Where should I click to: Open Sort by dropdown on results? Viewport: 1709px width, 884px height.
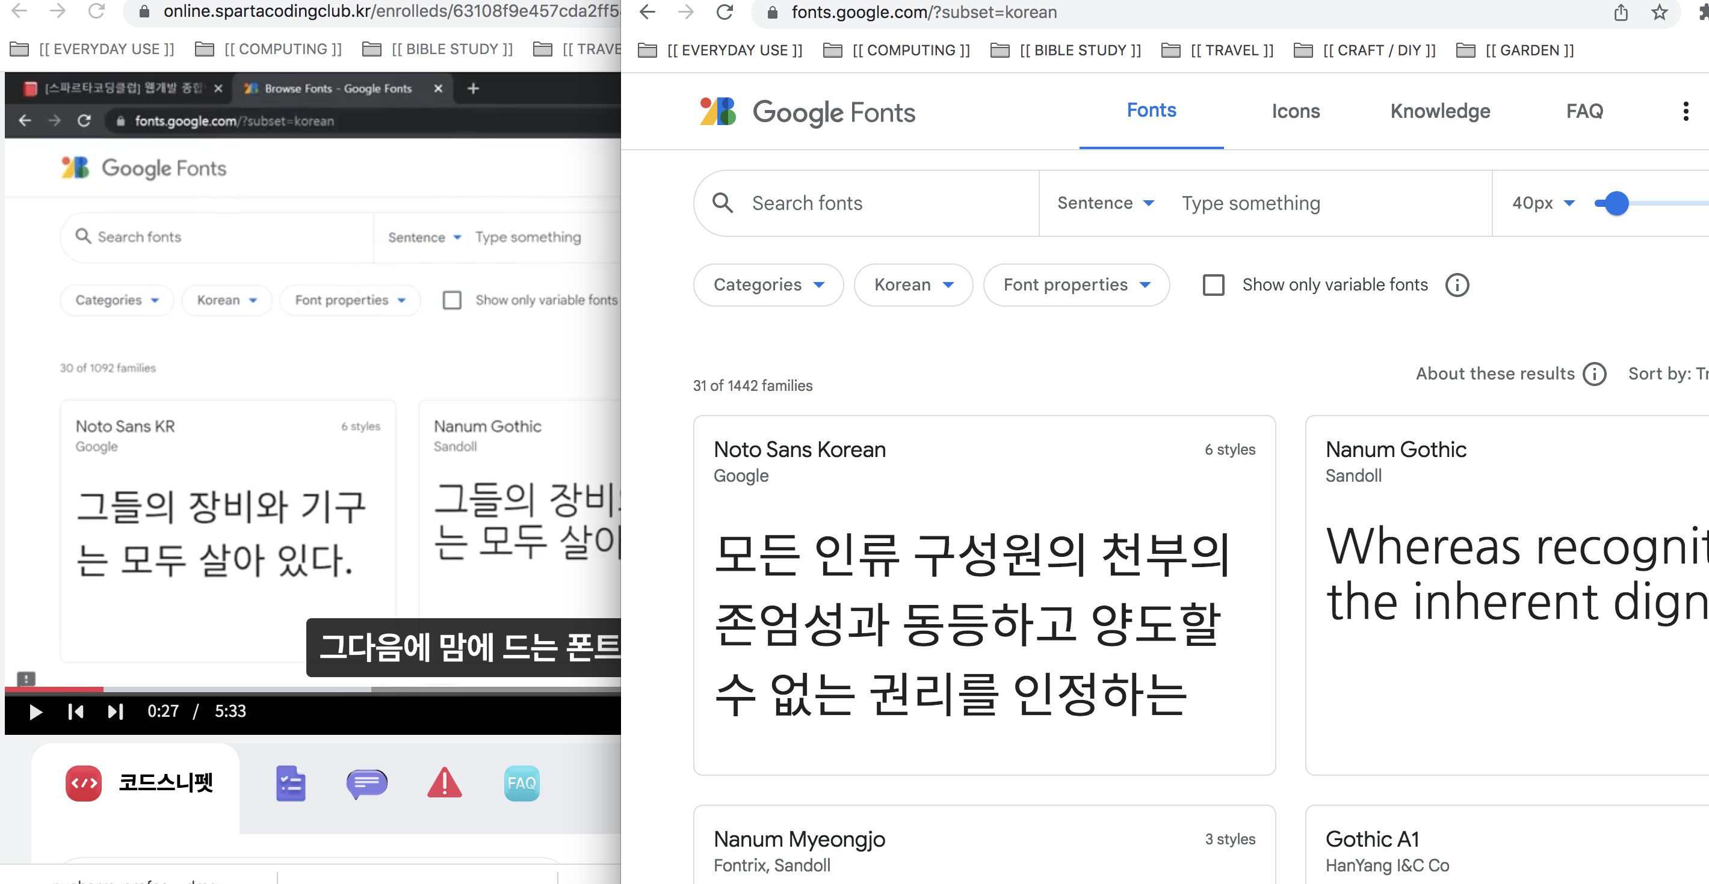point(1667,374)
